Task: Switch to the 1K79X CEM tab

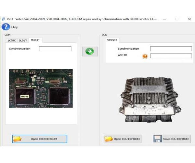Action: tap(12, 40)
